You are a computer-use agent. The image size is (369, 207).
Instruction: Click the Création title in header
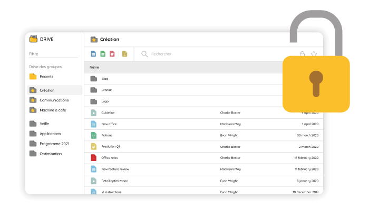coord(110,40)
